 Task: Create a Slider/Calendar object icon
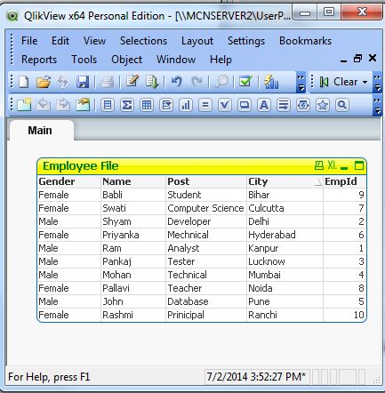point(303,105)
